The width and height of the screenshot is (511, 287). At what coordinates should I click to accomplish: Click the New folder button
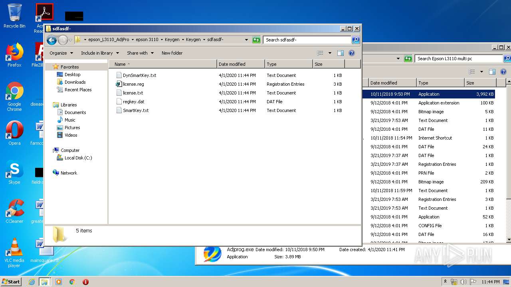[172, 53]
